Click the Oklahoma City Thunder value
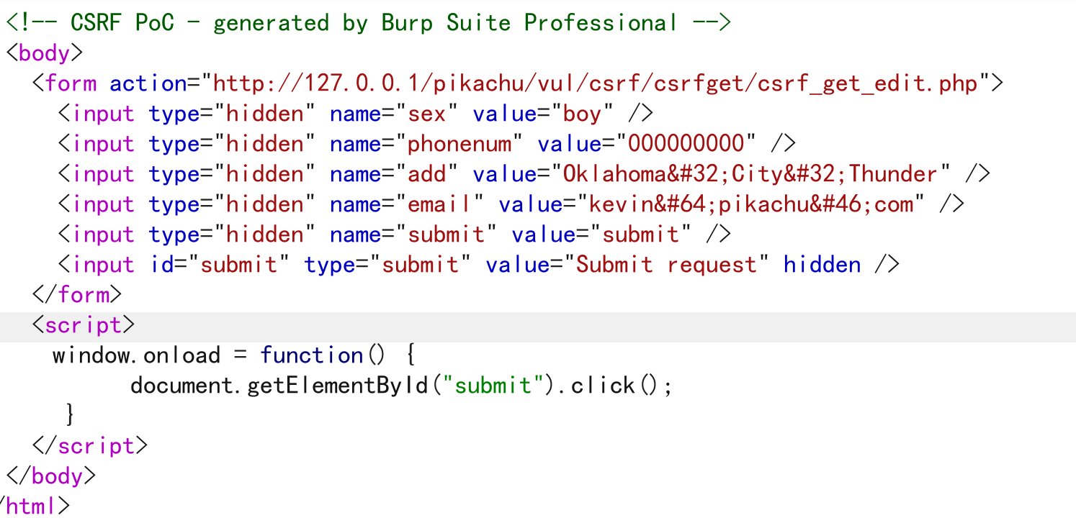 tap(750, 174)
